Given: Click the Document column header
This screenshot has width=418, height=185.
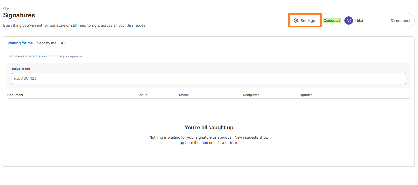Looking at the screenshot, I should (15, 95).
